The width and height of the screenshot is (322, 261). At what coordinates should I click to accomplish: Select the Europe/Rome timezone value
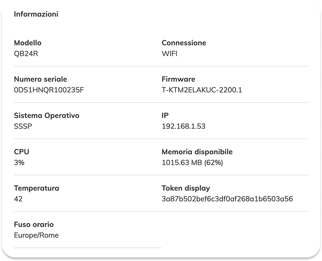36,235
